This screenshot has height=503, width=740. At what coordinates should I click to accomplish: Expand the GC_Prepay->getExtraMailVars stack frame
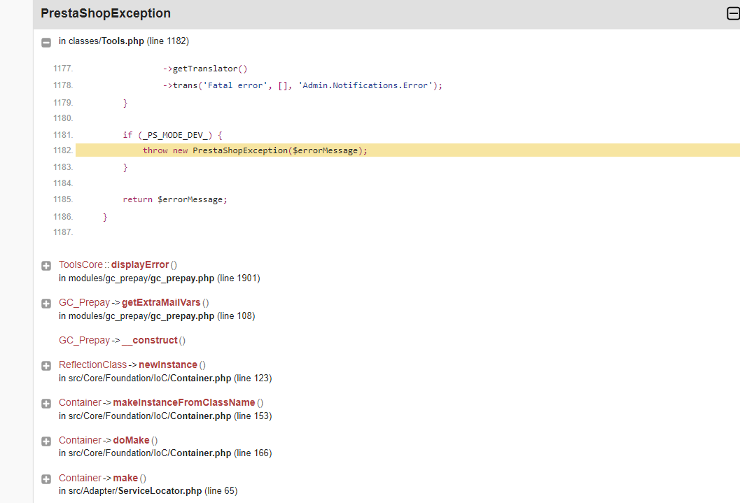pyautogui.click(x=46, y=304)
